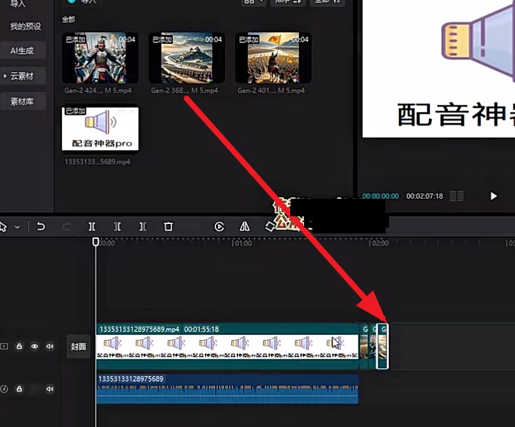Hide the main video track

(x=34, y=346)
